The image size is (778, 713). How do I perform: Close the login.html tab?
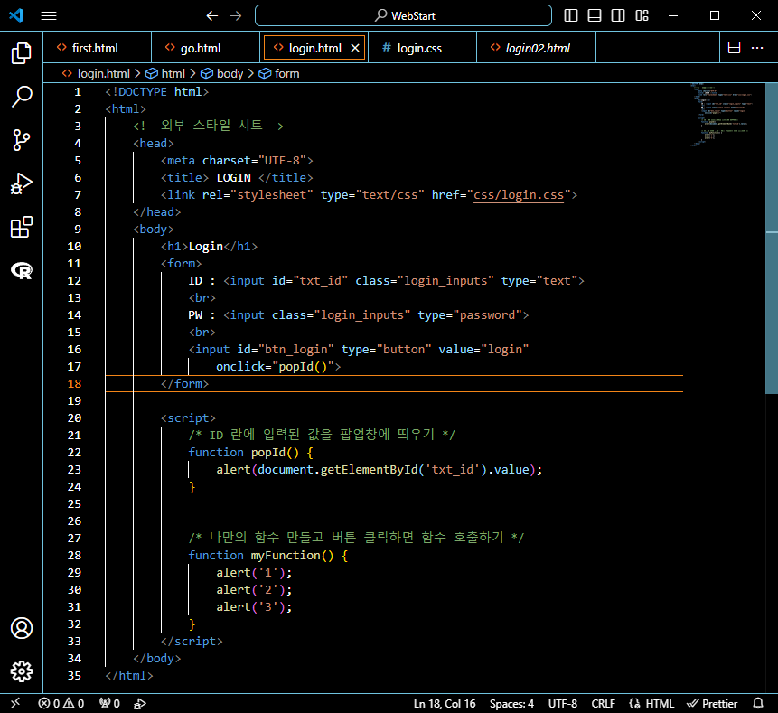click(355, 48)
